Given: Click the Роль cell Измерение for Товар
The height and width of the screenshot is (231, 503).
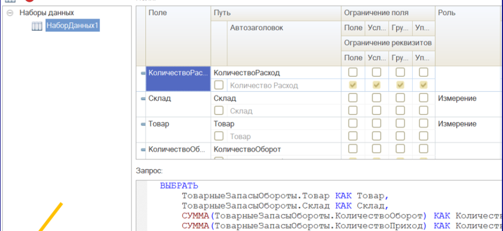Looking at the screenshot, I should tap(457, 124).
